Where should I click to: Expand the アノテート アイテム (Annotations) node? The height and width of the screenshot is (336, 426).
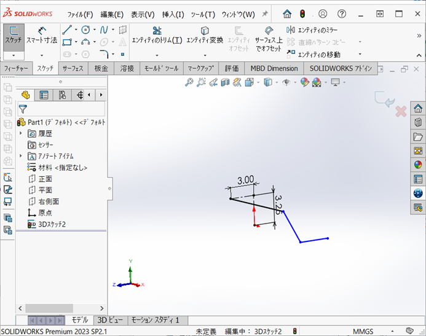point(21,156)
